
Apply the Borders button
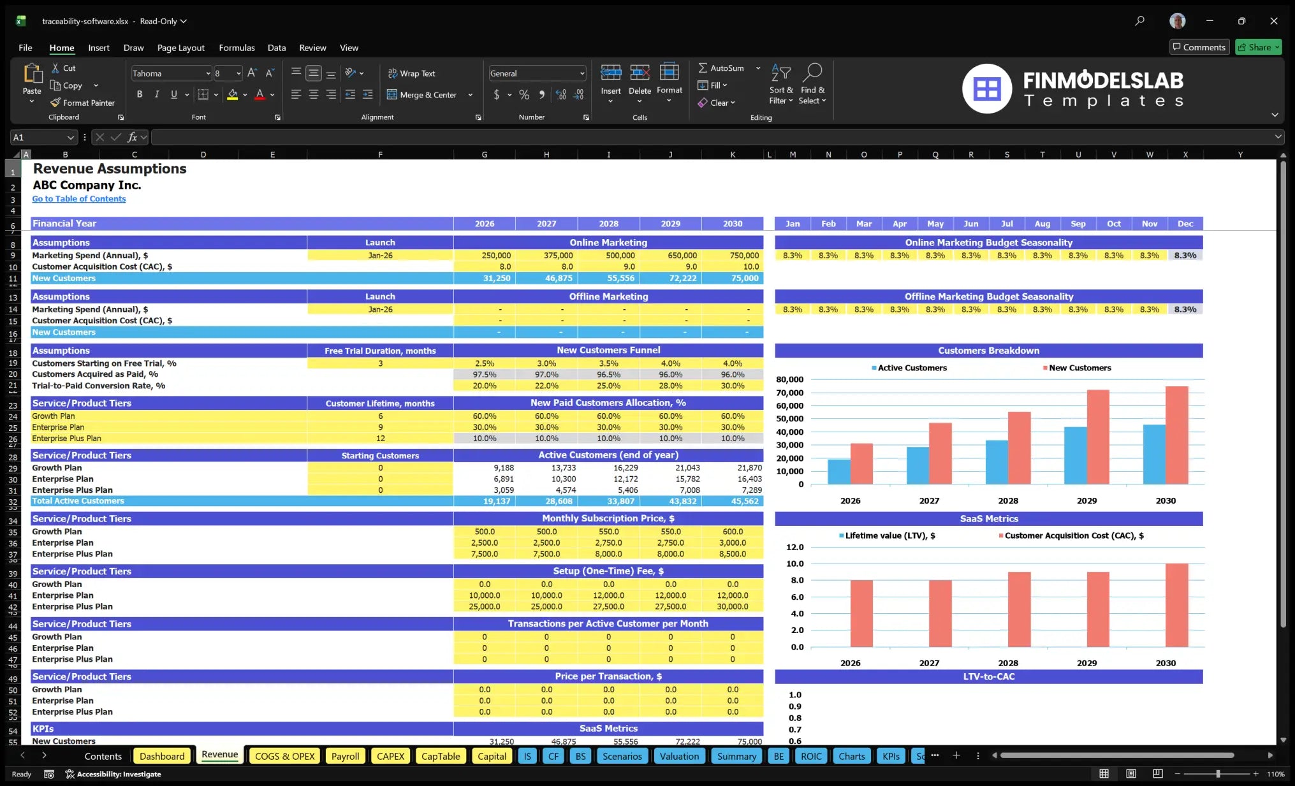tap(203, 94)
